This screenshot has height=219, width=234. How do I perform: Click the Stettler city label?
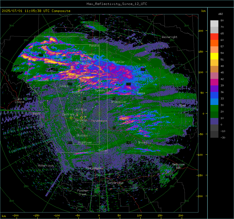(119, 62)
